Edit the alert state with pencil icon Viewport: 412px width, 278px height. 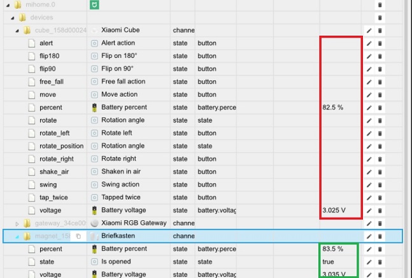[369, 43]
